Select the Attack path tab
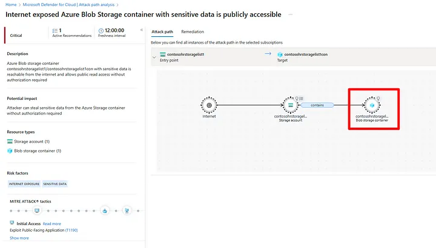 pyautogui.click(x=162, y=31)
